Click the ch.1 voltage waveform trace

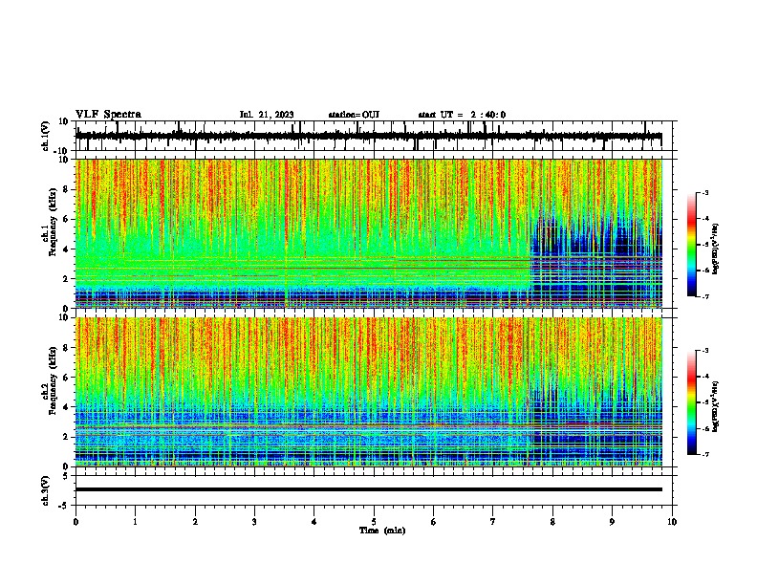coord(368,136)
